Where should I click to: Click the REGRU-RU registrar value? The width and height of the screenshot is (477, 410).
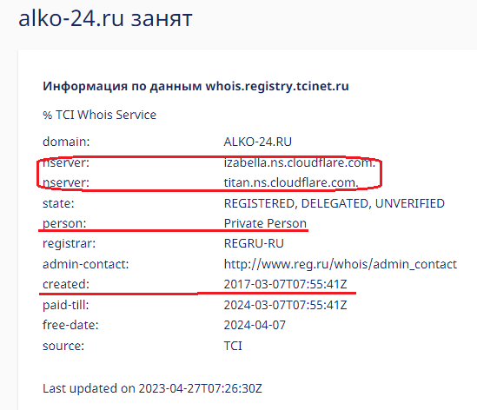pos(254,243)
